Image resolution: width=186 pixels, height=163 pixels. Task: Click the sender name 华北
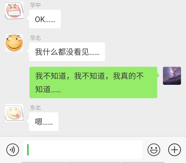click(x=35, y=38)
